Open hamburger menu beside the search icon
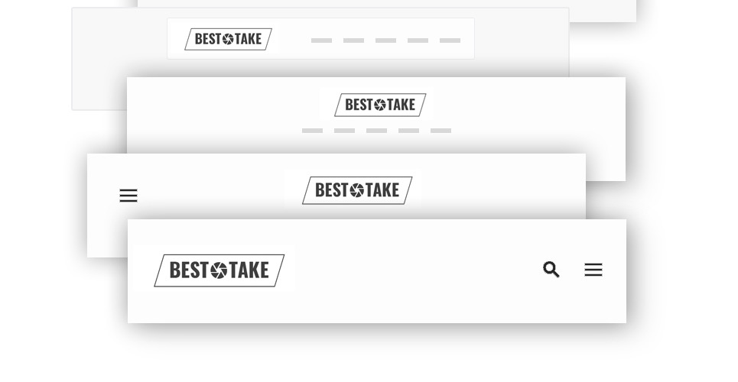This screenshot has width=738, height=382. [x=593, y=270]
